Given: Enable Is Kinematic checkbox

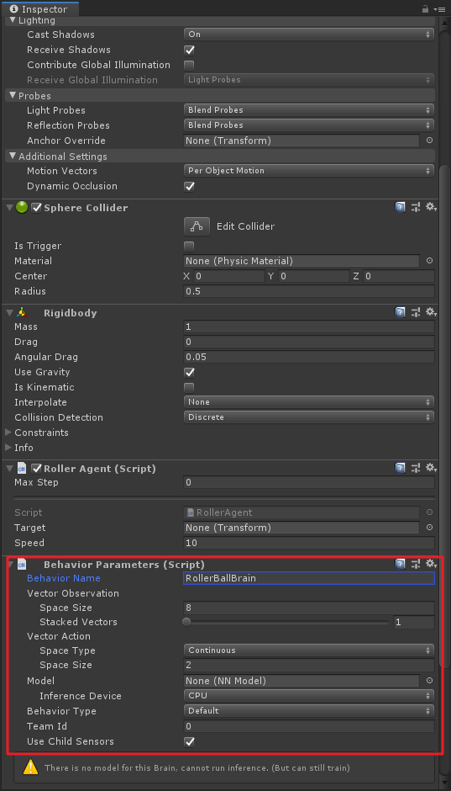Looking at the screenshot, I should point(189,387).
